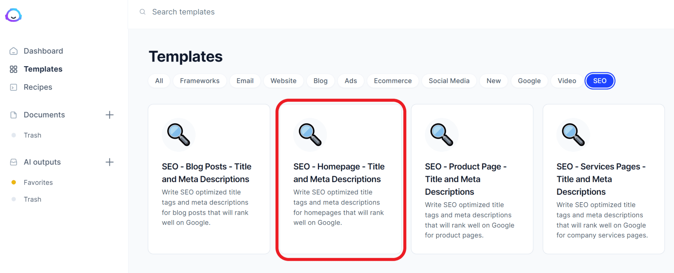Click the SEO Services Pages magnifier icon

coord(573,135)
